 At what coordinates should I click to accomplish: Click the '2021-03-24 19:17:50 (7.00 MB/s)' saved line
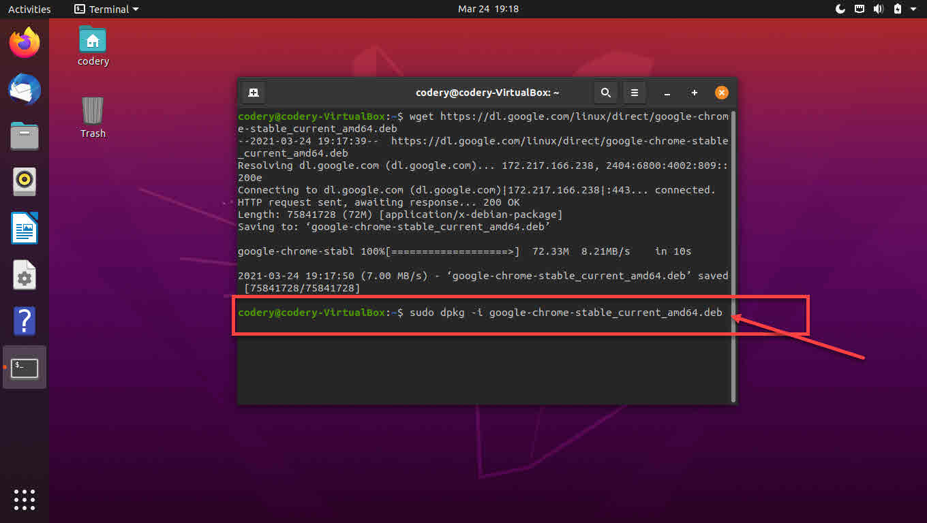[x=483, y=276]
